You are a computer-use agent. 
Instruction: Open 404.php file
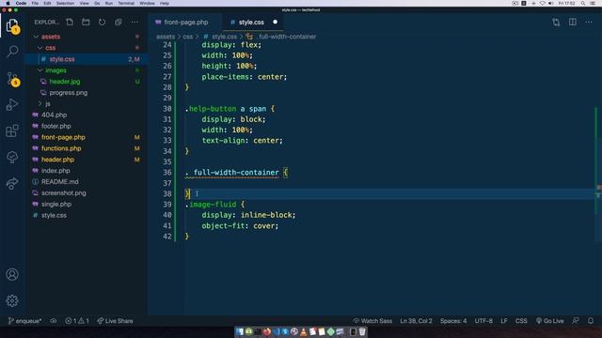pos(54,115)
